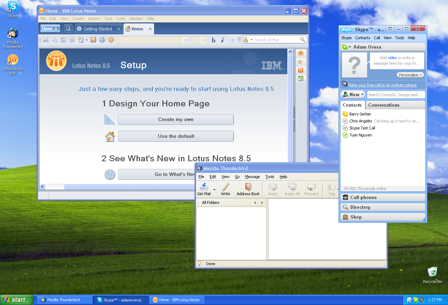The image size is (448, 305).
Task: Click the Recycle Bin desktop icon
Action: [433, 275]
